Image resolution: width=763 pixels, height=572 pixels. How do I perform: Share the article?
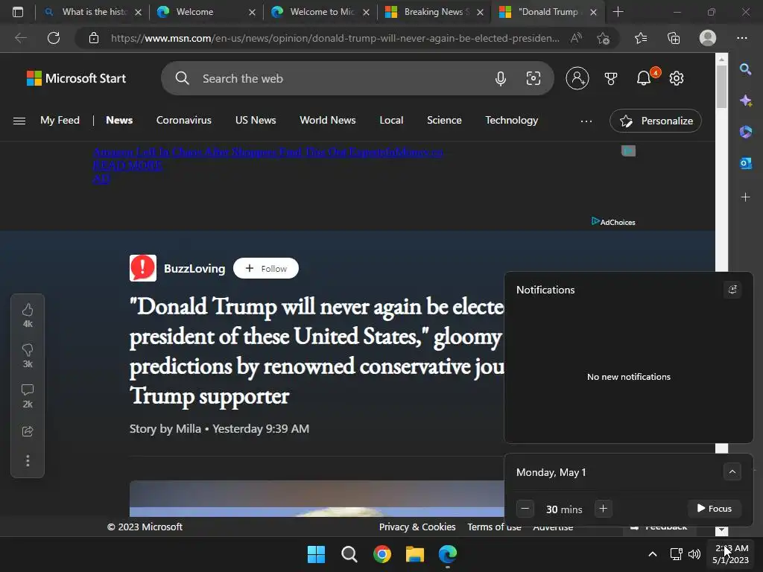28,431
